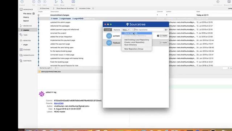Click the origin/HEAD label on top commit

click(x=78, y=19)
